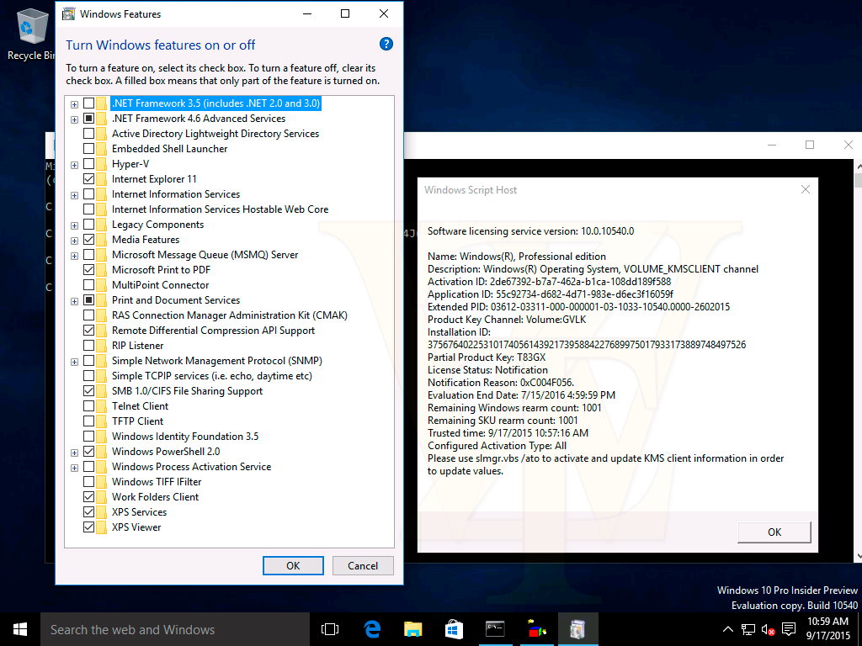Check Windows Identity Foundation 3.5
This screenshot has height=646, width=862.
[88, 437]
